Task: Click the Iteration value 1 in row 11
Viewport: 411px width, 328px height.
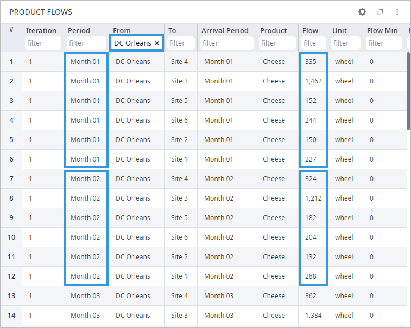Action: (30, 257)
